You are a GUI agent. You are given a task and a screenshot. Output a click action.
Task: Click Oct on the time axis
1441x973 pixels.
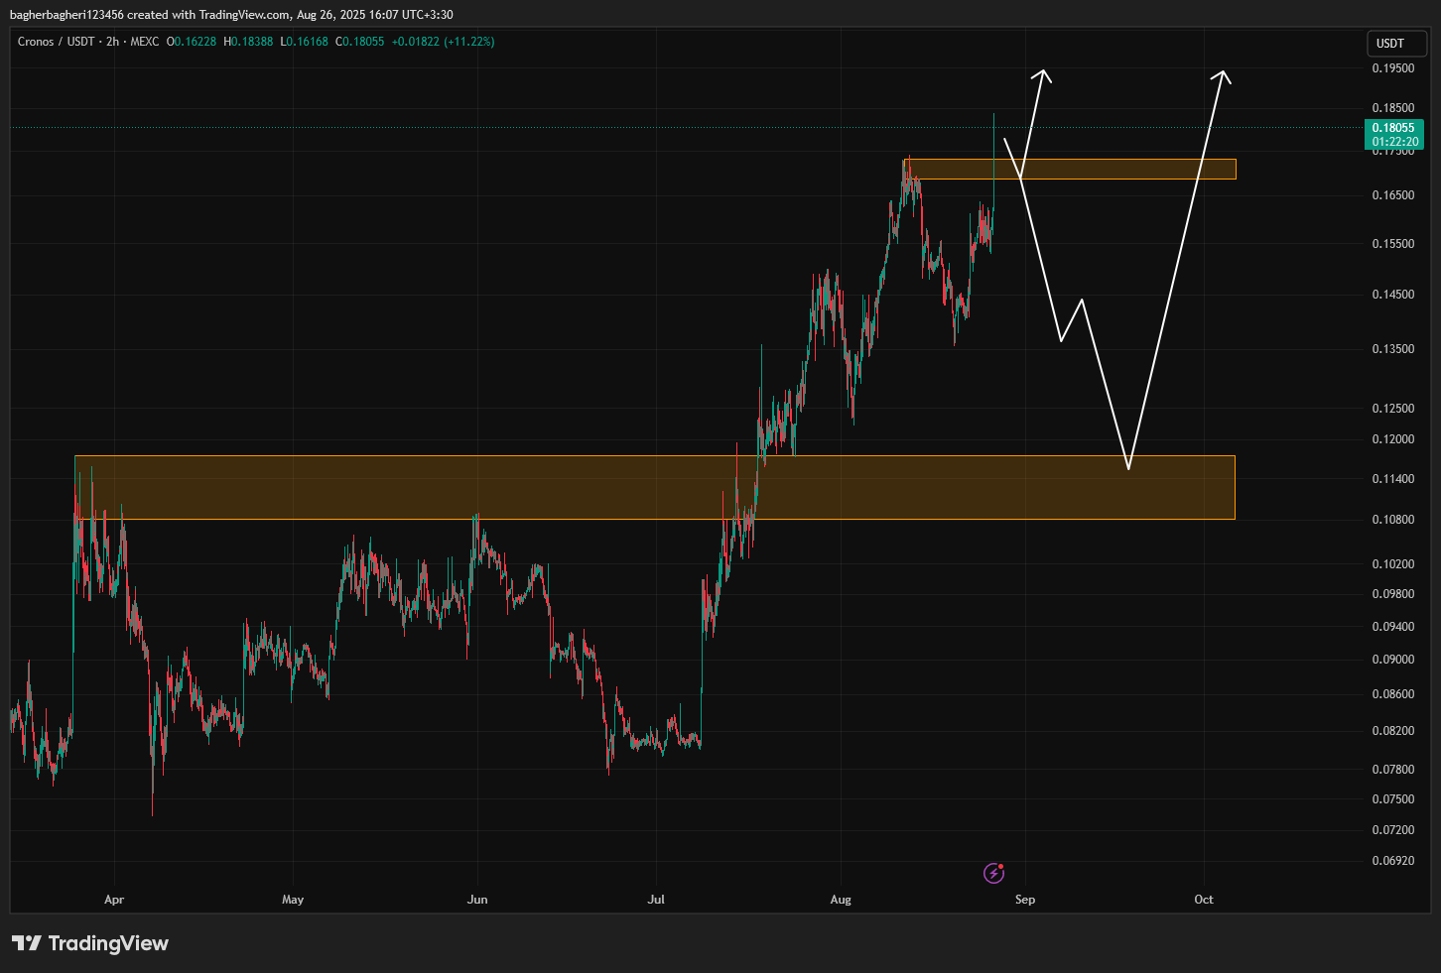1204,900
